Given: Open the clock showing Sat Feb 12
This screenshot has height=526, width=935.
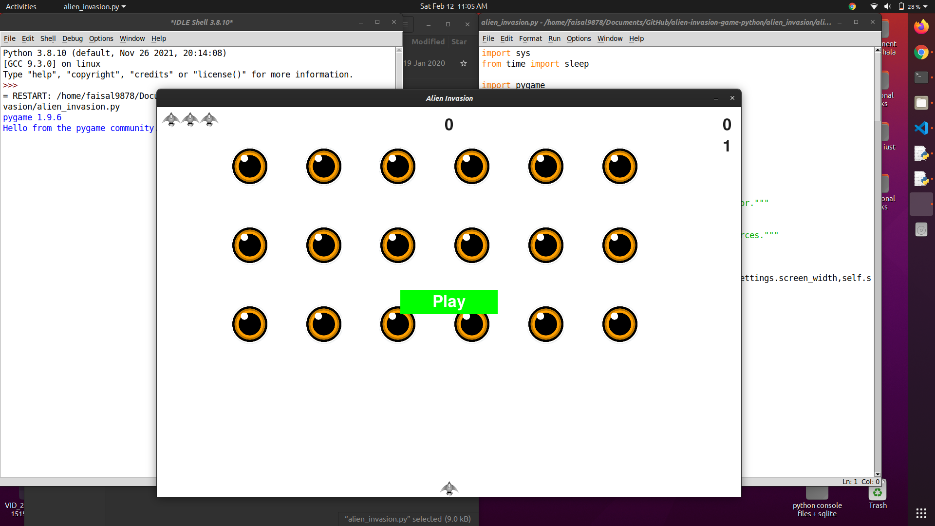Looking at the screenshot, I should [x=453, y=6].
